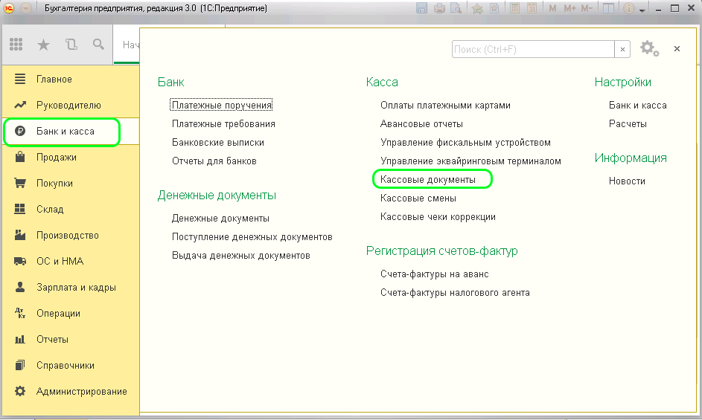Click the printer icon in the title bar
Image resolution: width=702 pixels, height=420 pixels.
[x=439, y=9]
